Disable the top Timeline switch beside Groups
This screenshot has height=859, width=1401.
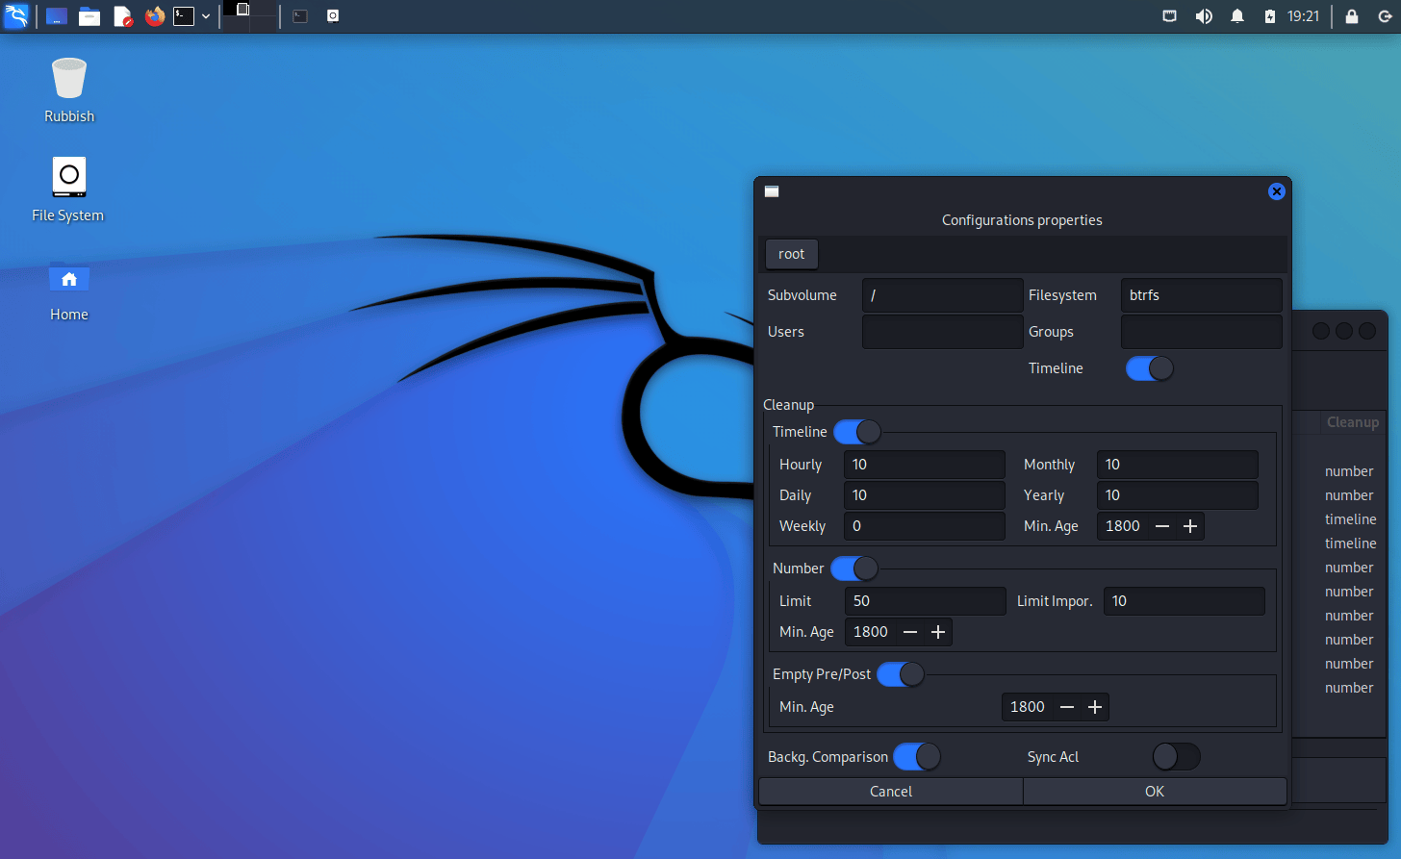[x=1150, y=368]
